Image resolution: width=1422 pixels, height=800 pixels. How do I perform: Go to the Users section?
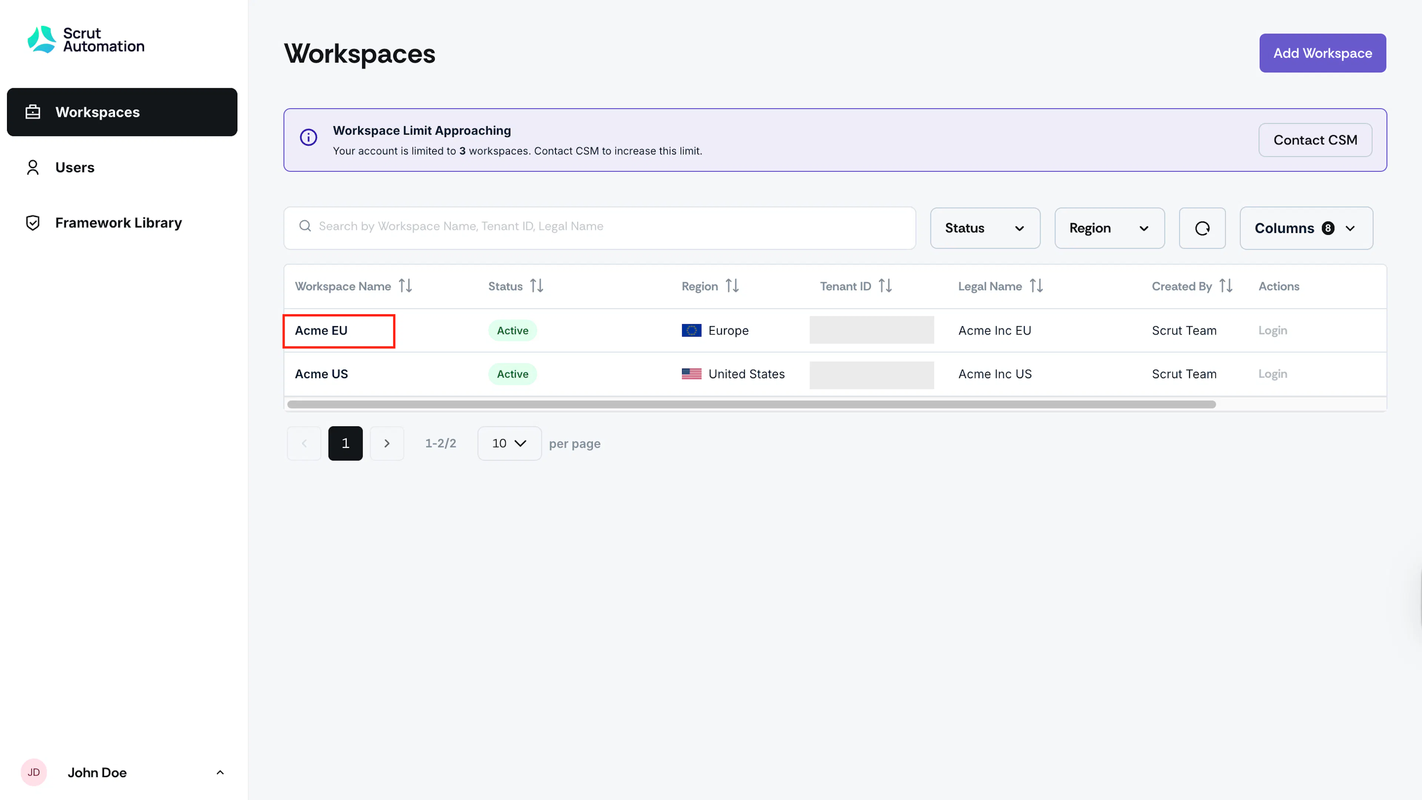[x=74, y=167]
